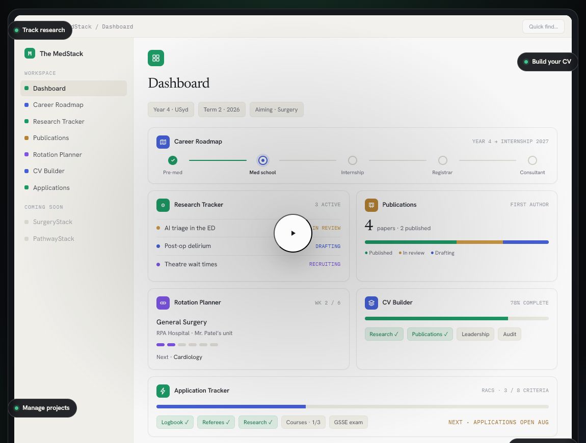Click the Research Tracker green target icon
This screenshot has height=443, width=586.
coord(163,205)
